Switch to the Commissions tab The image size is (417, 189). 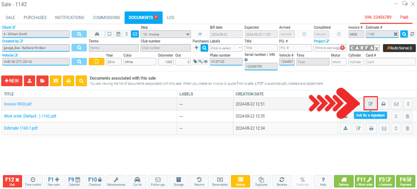point(106,17)
